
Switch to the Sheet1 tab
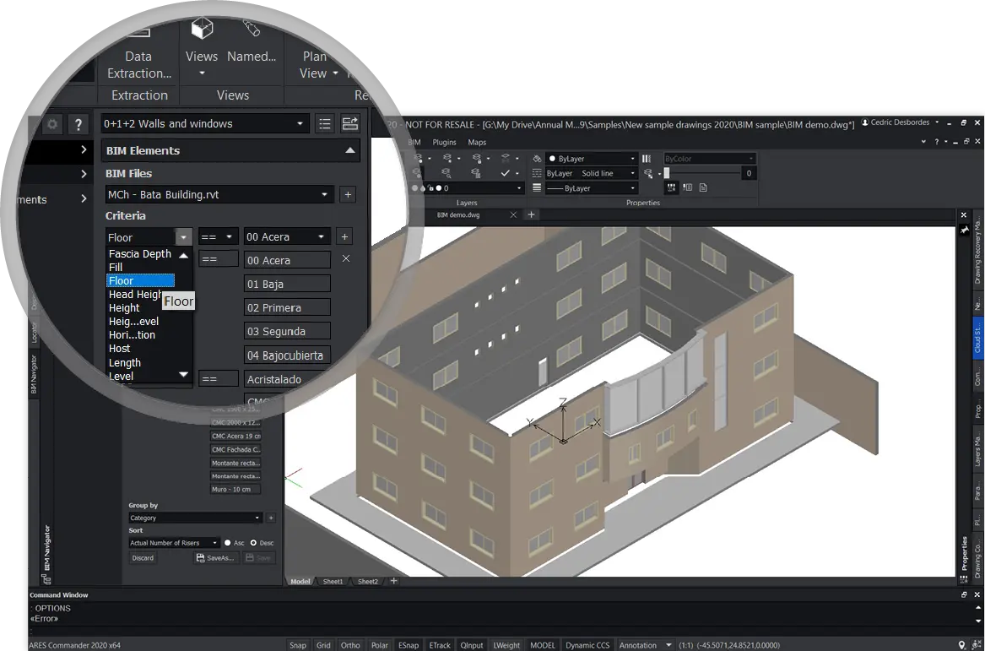pos(333,581)
